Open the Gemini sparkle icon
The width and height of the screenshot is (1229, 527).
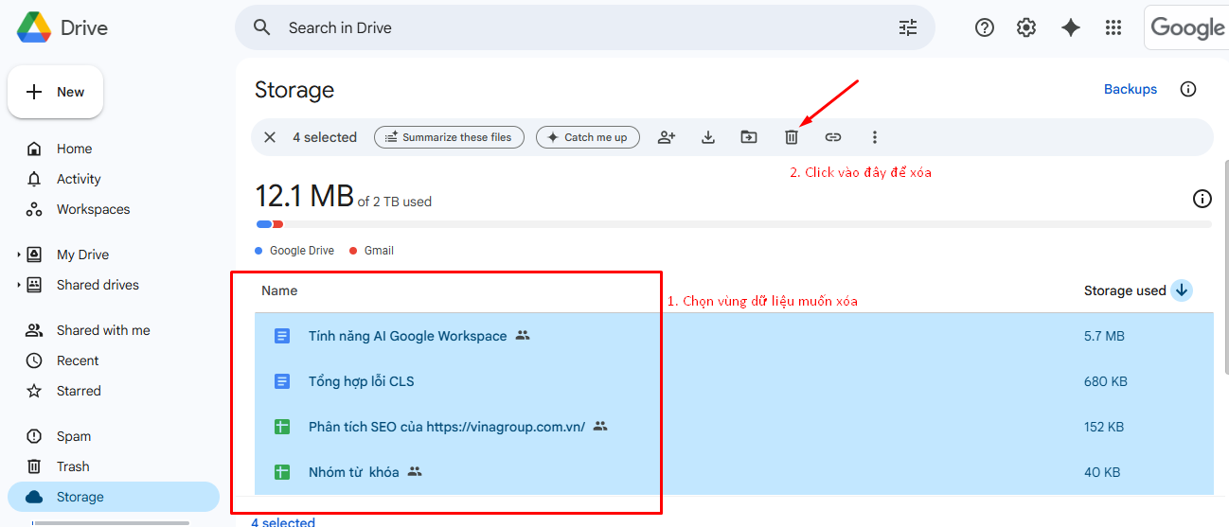click(1071, 28)
